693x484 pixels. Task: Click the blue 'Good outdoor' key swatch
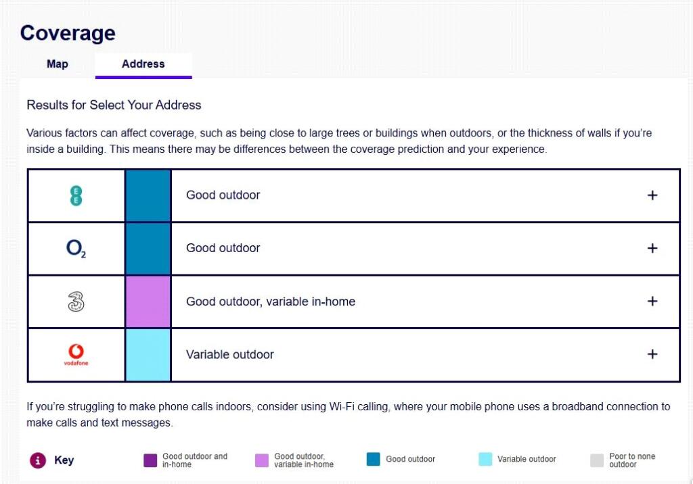pos(374,460)
